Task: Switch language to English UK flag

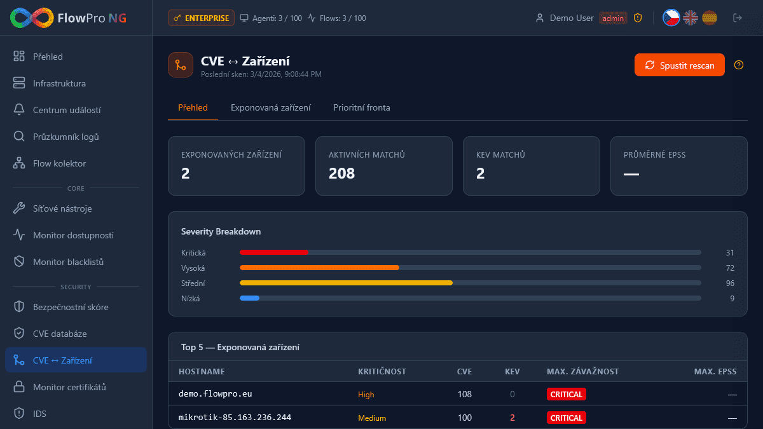Action: pyautogui.click(x=691, y=18)
